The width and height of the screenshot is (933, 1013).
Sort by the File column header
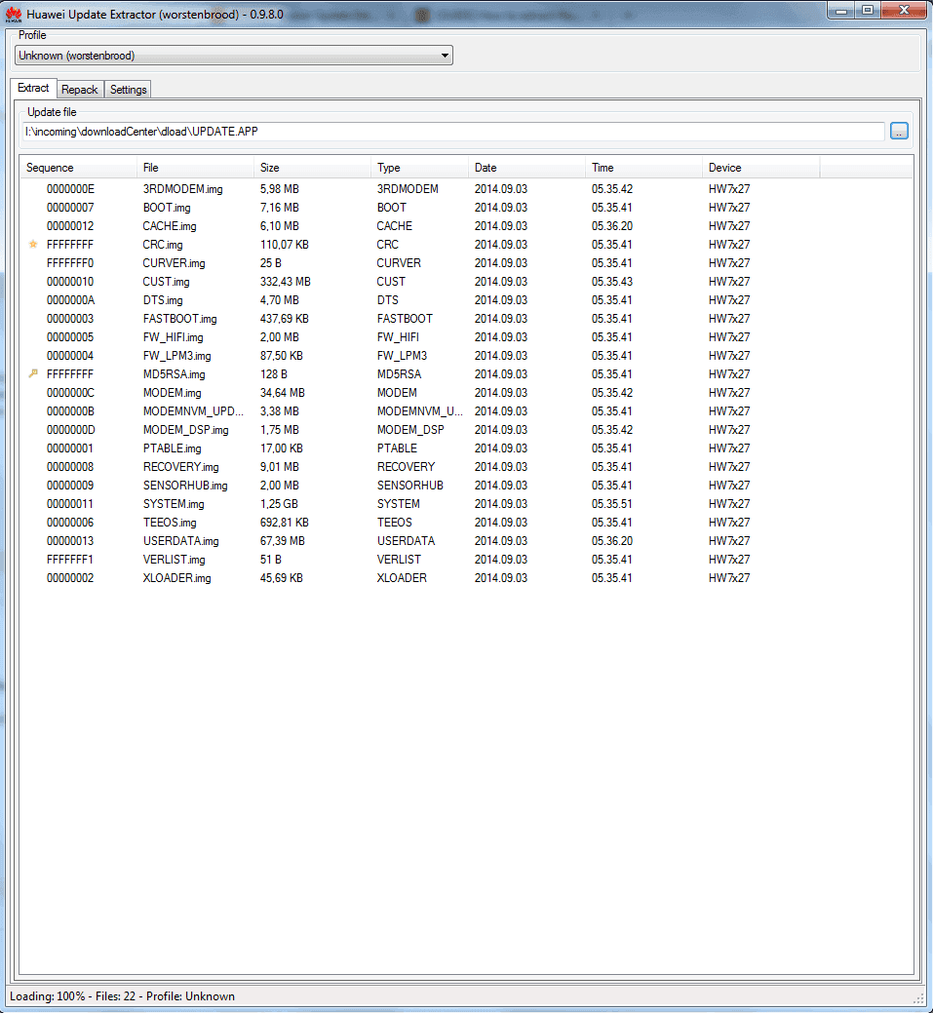point(195,168)
